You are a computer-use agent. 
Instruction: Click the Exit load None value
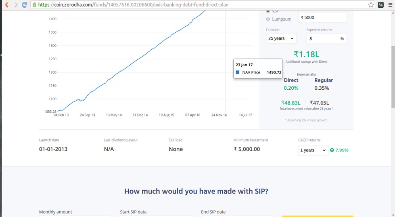pyautogui.click(x=176, y=149)
